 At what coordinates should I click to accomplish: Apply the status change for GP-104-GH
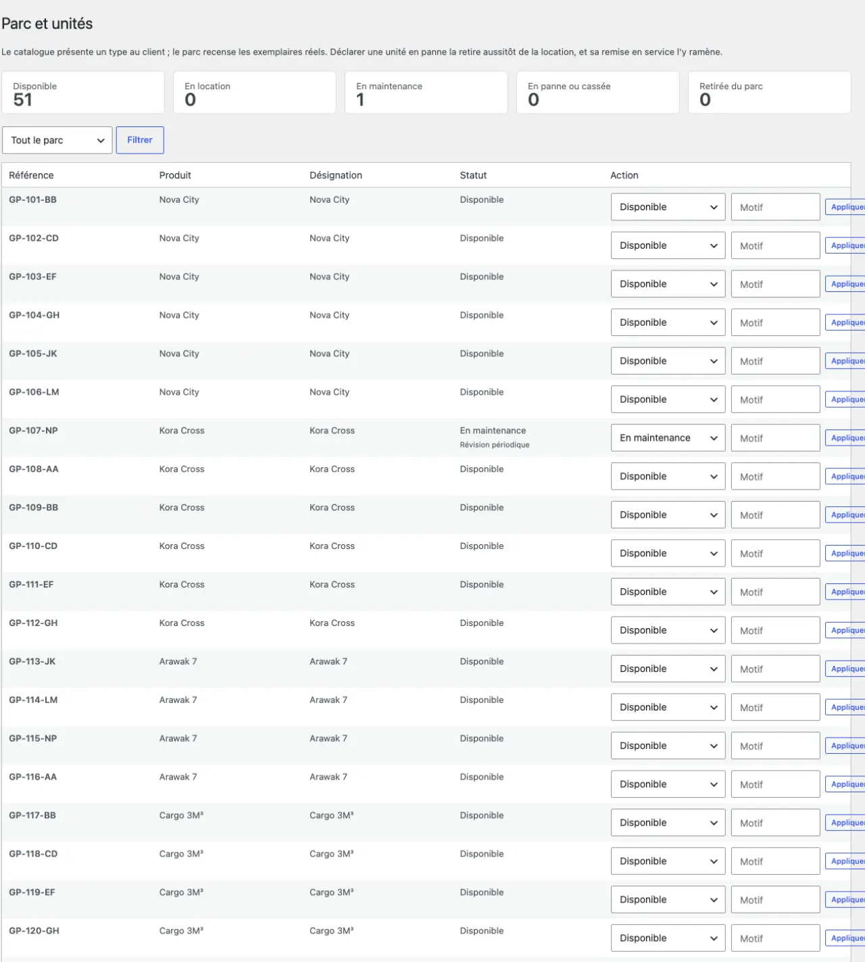coord(845,322)
